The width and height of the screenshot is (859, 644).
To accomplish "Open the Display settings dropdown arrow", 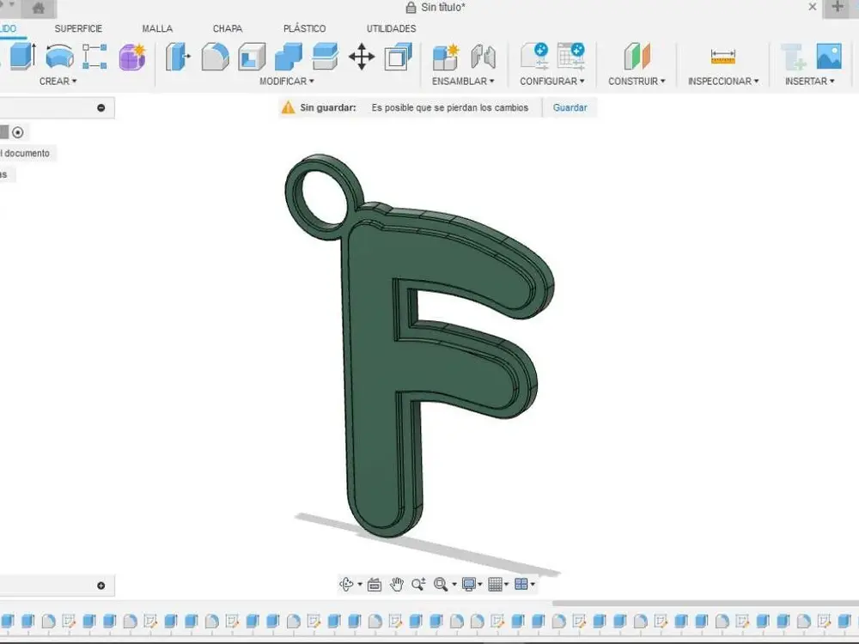I will [x=480, y=585].
